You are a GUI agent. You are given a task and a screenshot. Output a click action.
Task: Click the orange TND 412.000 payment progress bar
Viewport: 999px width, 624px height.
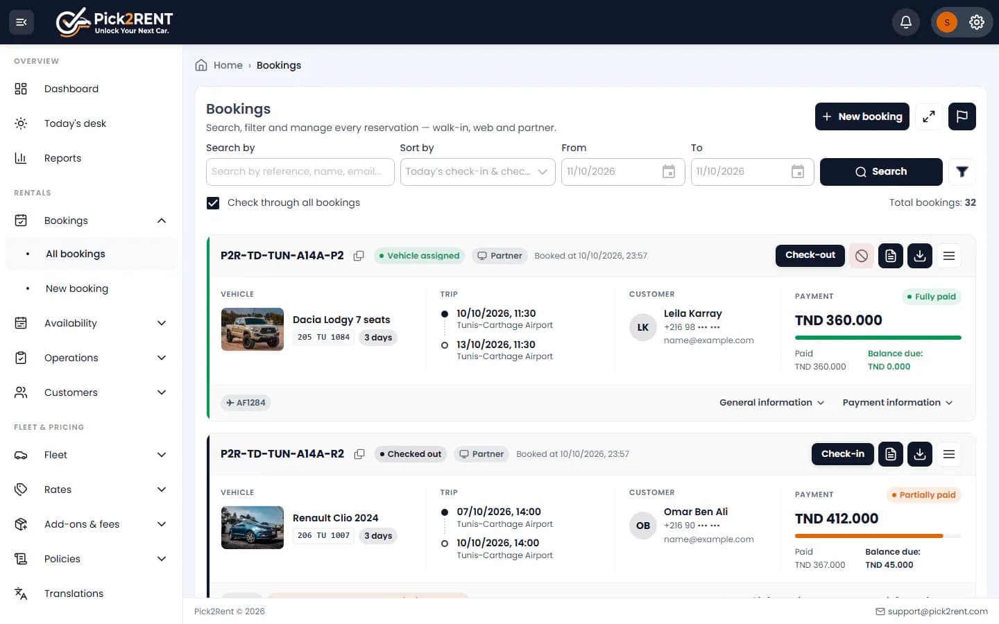point(878,536)
